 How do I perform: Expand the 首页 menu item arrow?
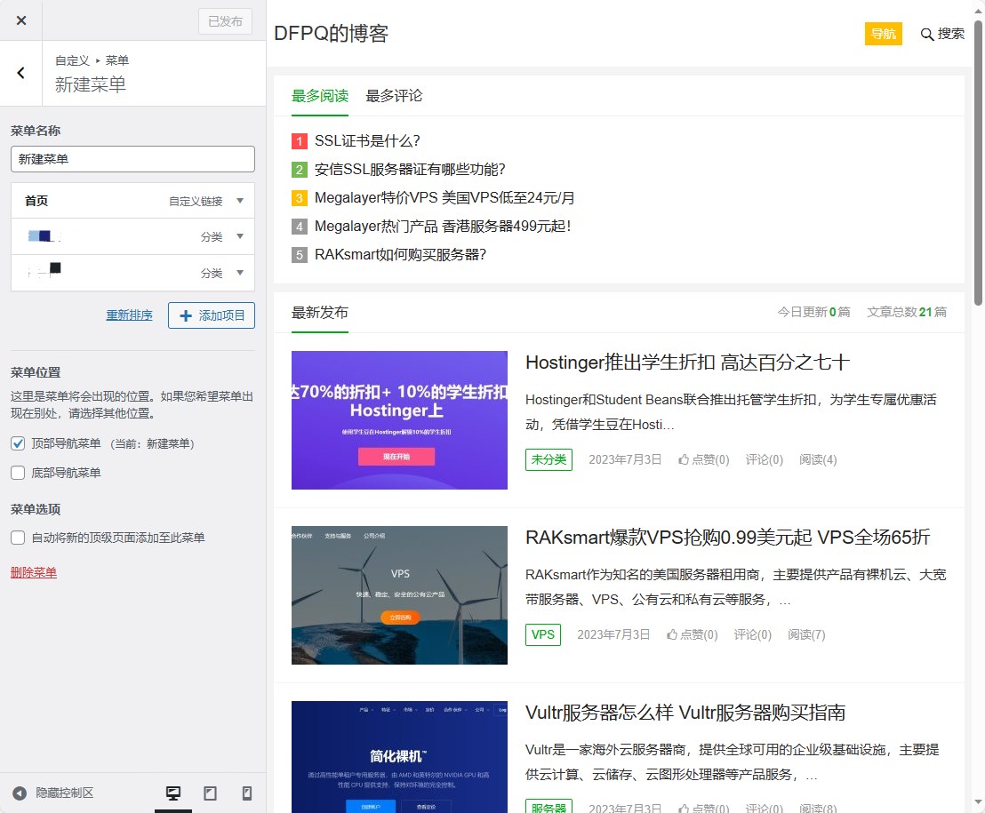240,201
